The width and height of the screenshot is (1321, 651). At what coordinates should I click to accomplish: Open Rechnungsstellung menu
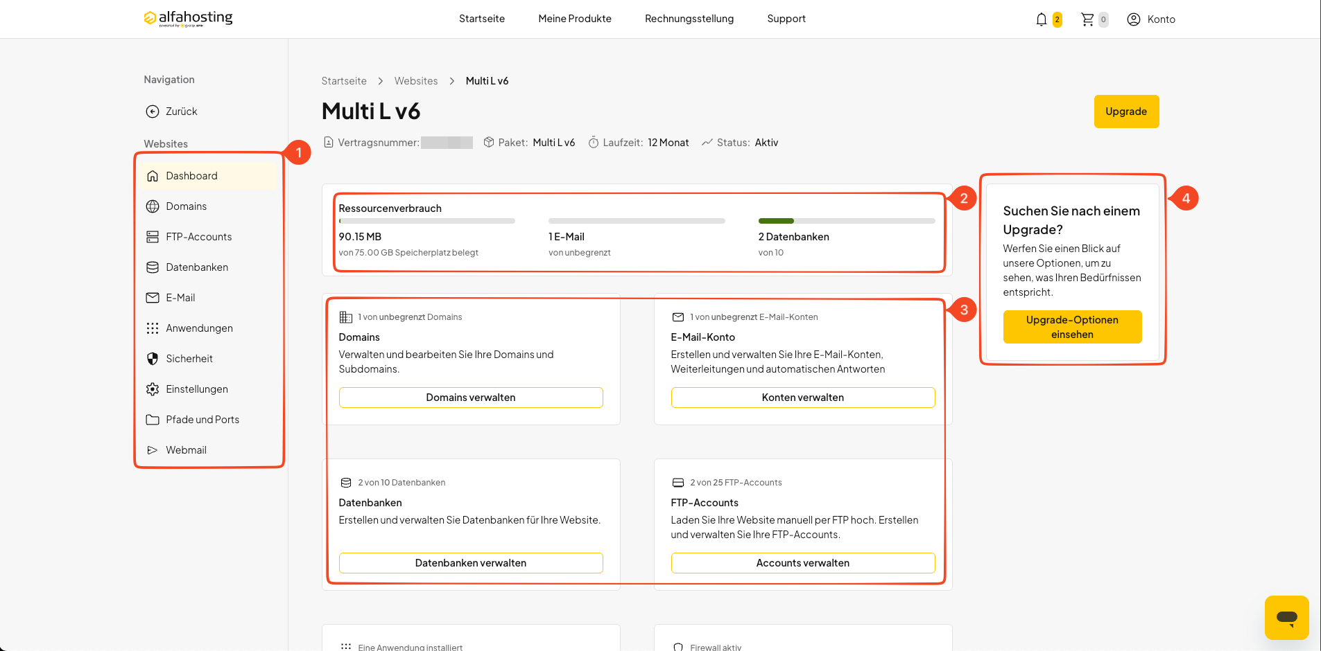689,19
